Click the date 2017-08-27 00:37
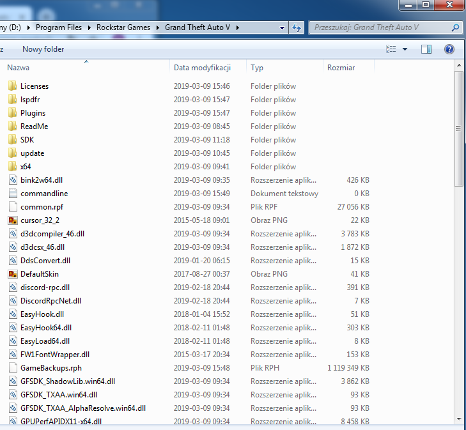The height and width of the screenshot is (430, 466). click(201, 274)
